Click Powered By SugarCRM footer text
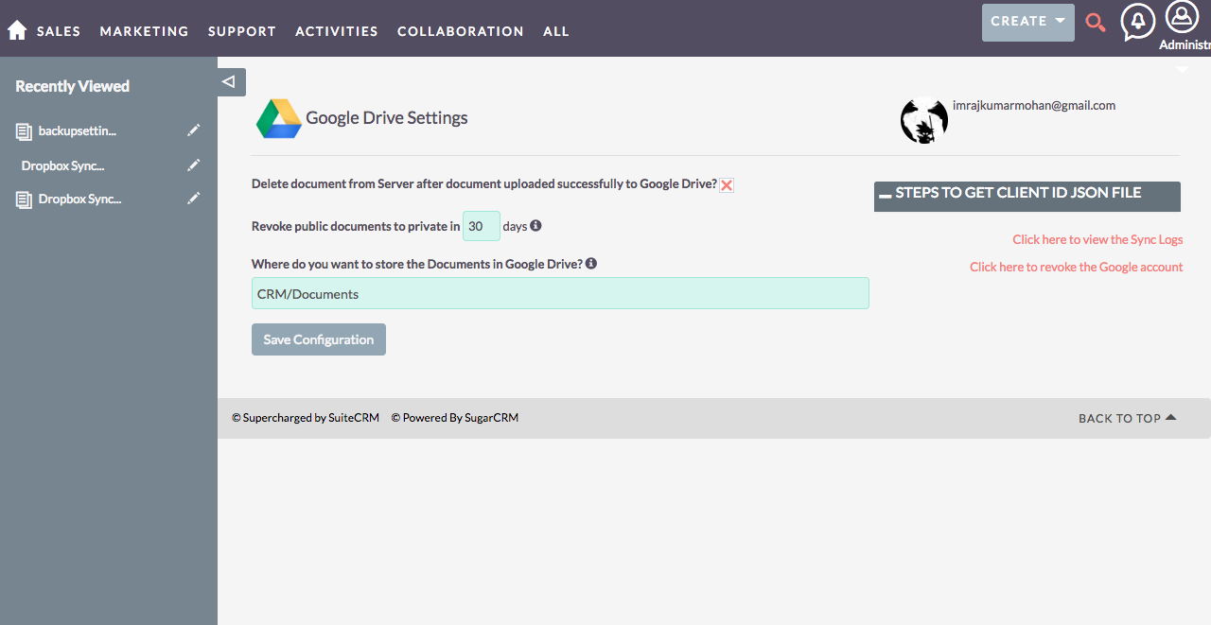 pyautogui.click(x=455, y=418)
